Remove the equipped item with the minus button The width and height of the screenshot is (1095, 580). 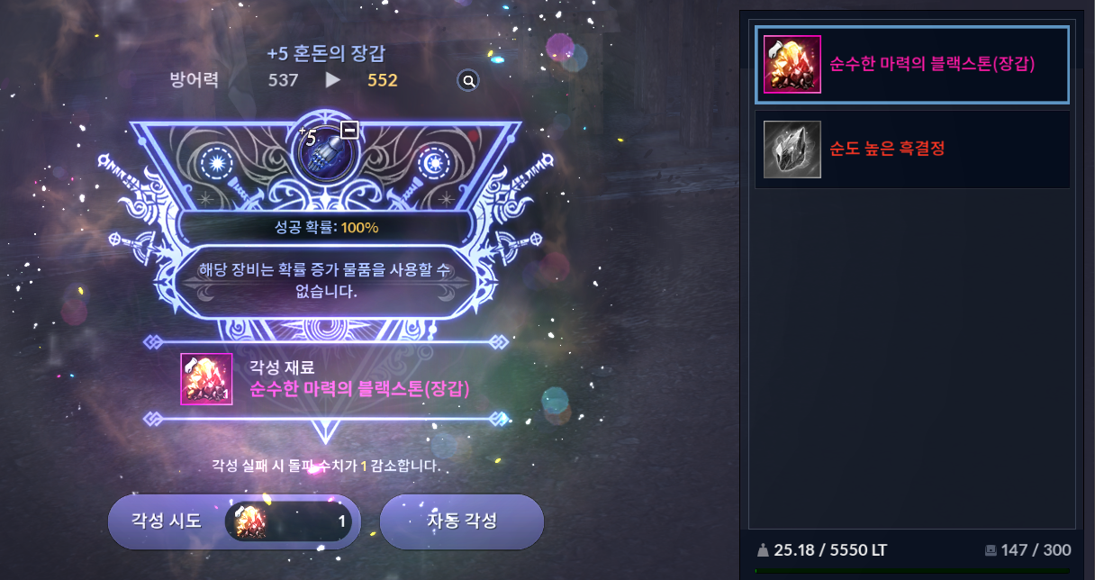pyautogui.click(x=349, y=131)
